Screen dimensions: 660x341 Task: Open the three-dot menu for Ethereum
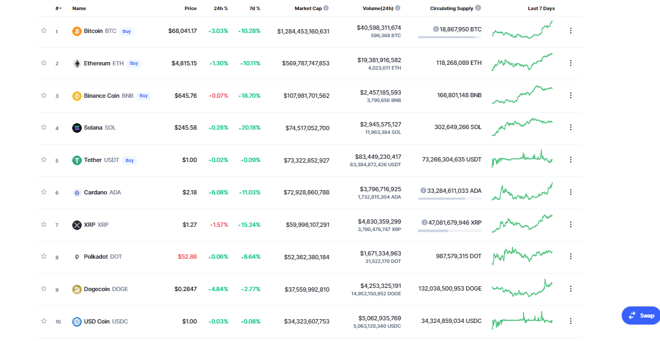coord(571,63)
